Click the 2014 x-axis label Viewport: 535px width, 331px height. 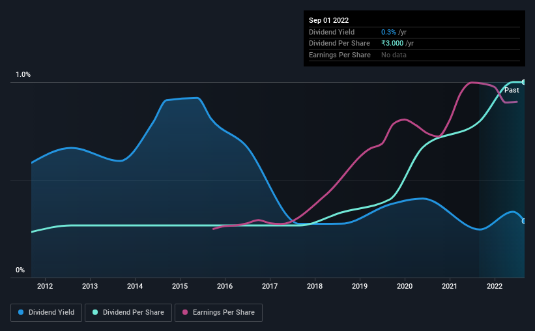tap(135, 286)
